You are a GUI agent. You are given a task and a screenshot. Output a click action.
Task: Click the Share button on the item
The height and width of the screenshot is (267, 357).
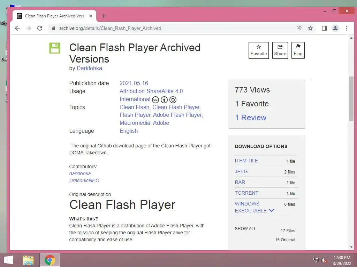pyautogui.click(x=280, y=50)
